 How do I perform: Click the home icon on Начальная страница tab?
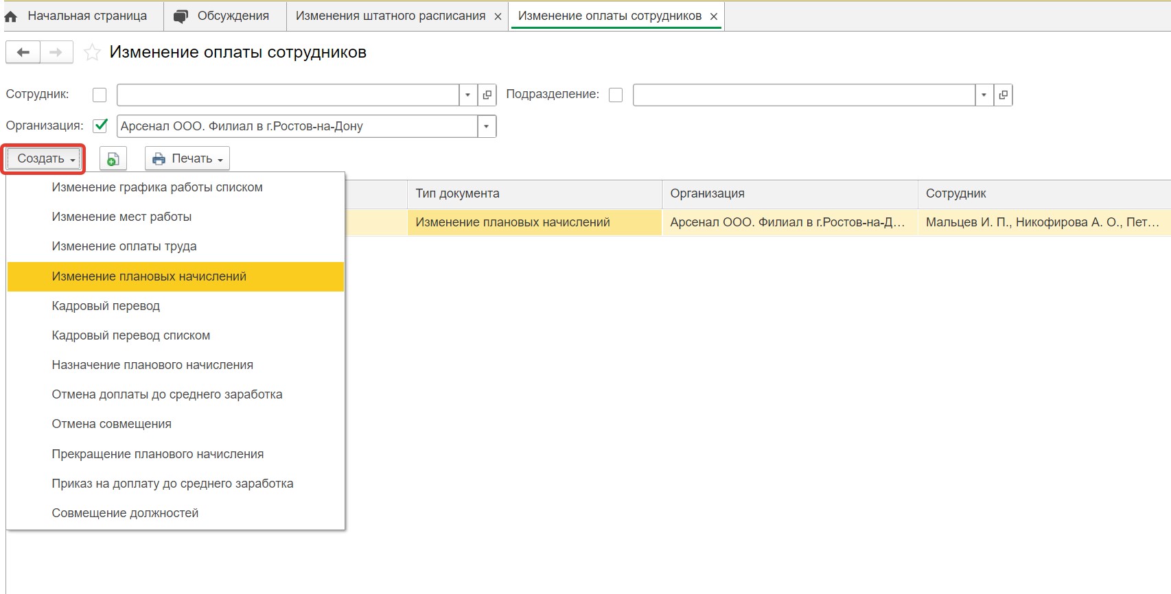11,16
